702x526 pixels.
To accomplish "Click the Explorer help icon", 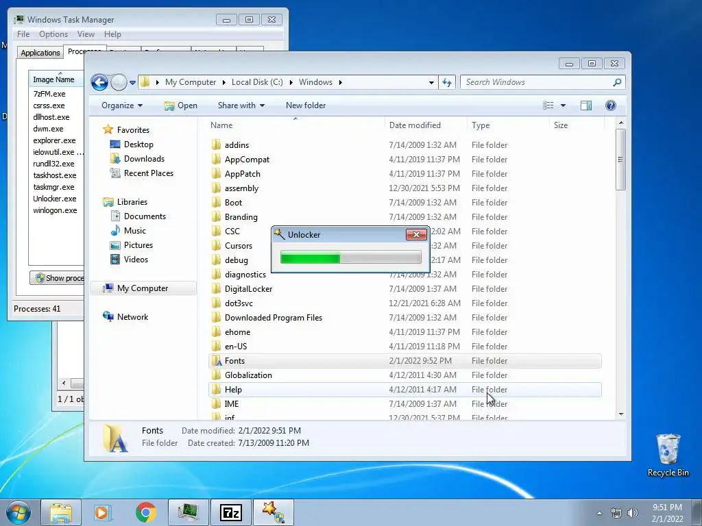I will 611,105.
